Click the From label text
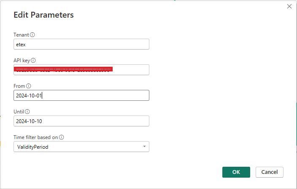 [19, 86]
